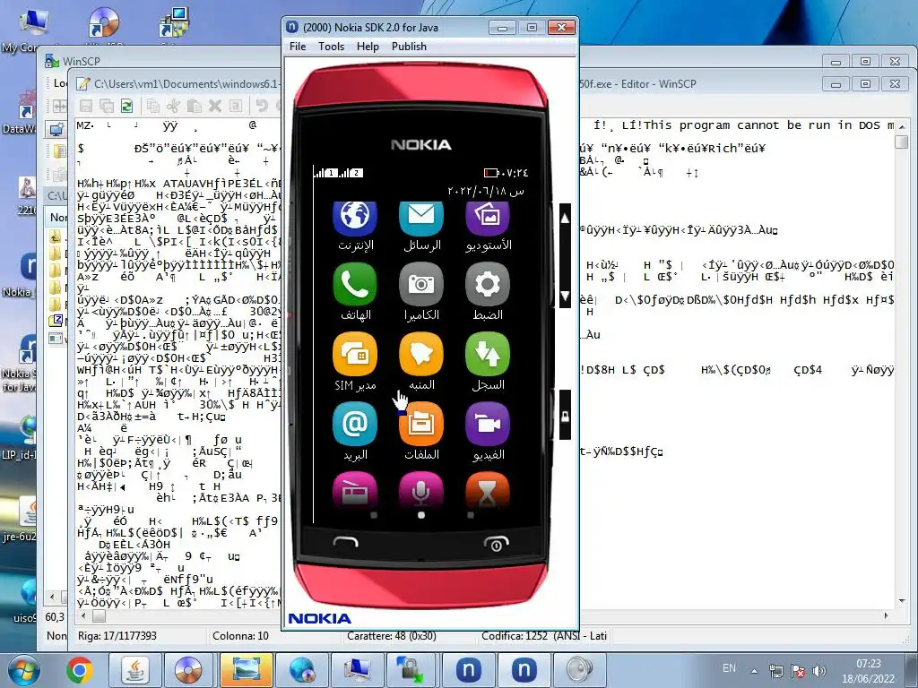Click the system tray volume speaker icon
918x688 pixels.
point(819,671)
